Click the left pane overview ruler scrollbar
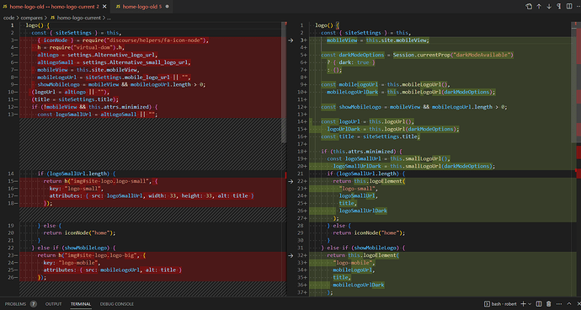581x310 pixels. pos(285,82)
